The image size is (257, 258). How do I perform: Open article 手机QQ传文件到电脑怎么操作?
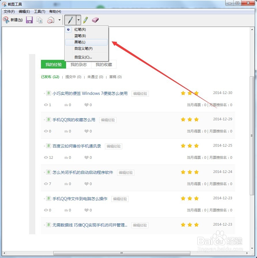pos(80,199)
